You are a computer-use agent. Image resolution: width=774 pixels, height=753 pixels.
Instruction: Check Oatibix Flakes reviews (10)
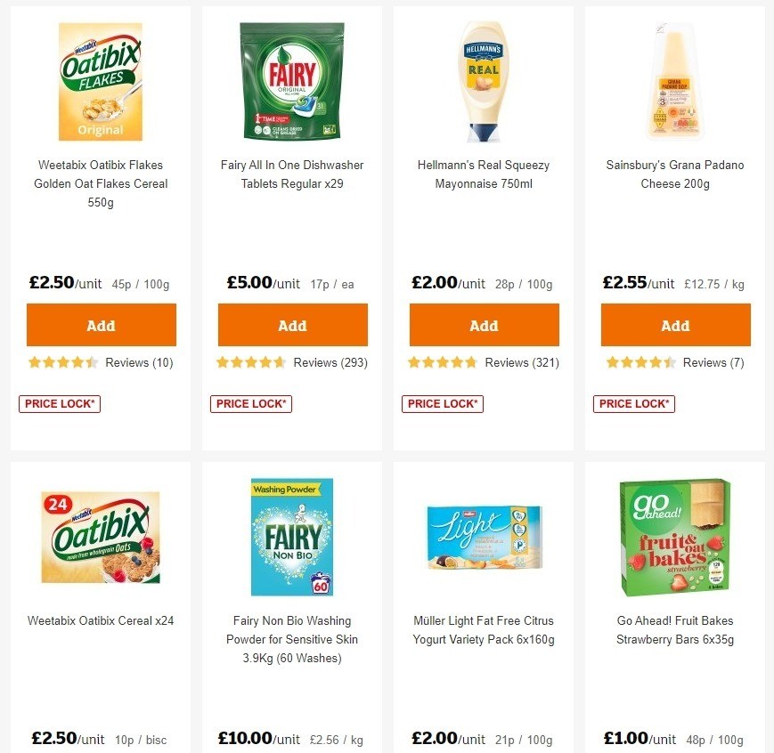pos(140,362)
